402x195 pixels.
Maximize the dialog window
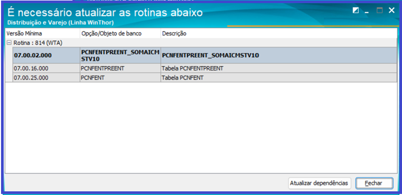pos(380,10)
